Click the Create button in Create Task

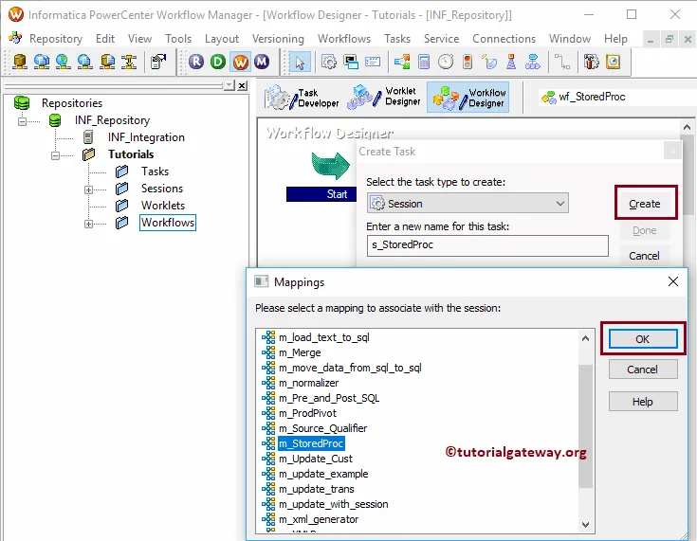644,204
